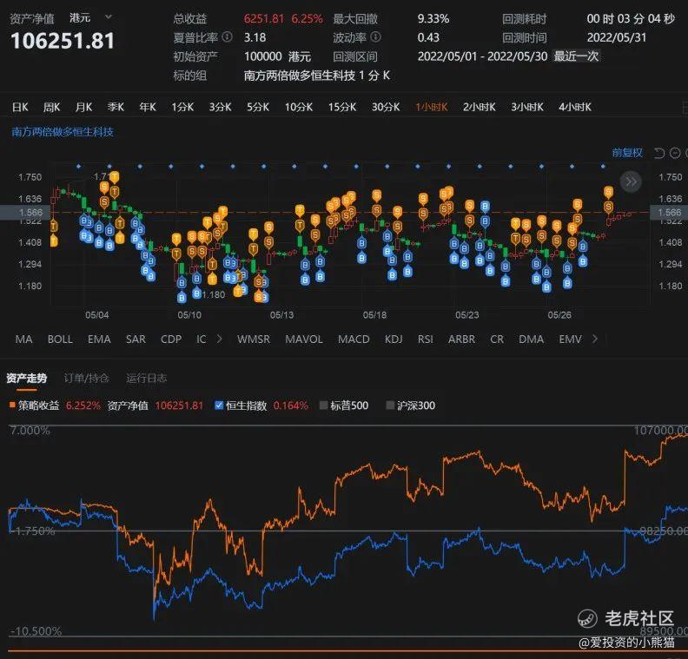Click the info icon beside 波动率

375,36
